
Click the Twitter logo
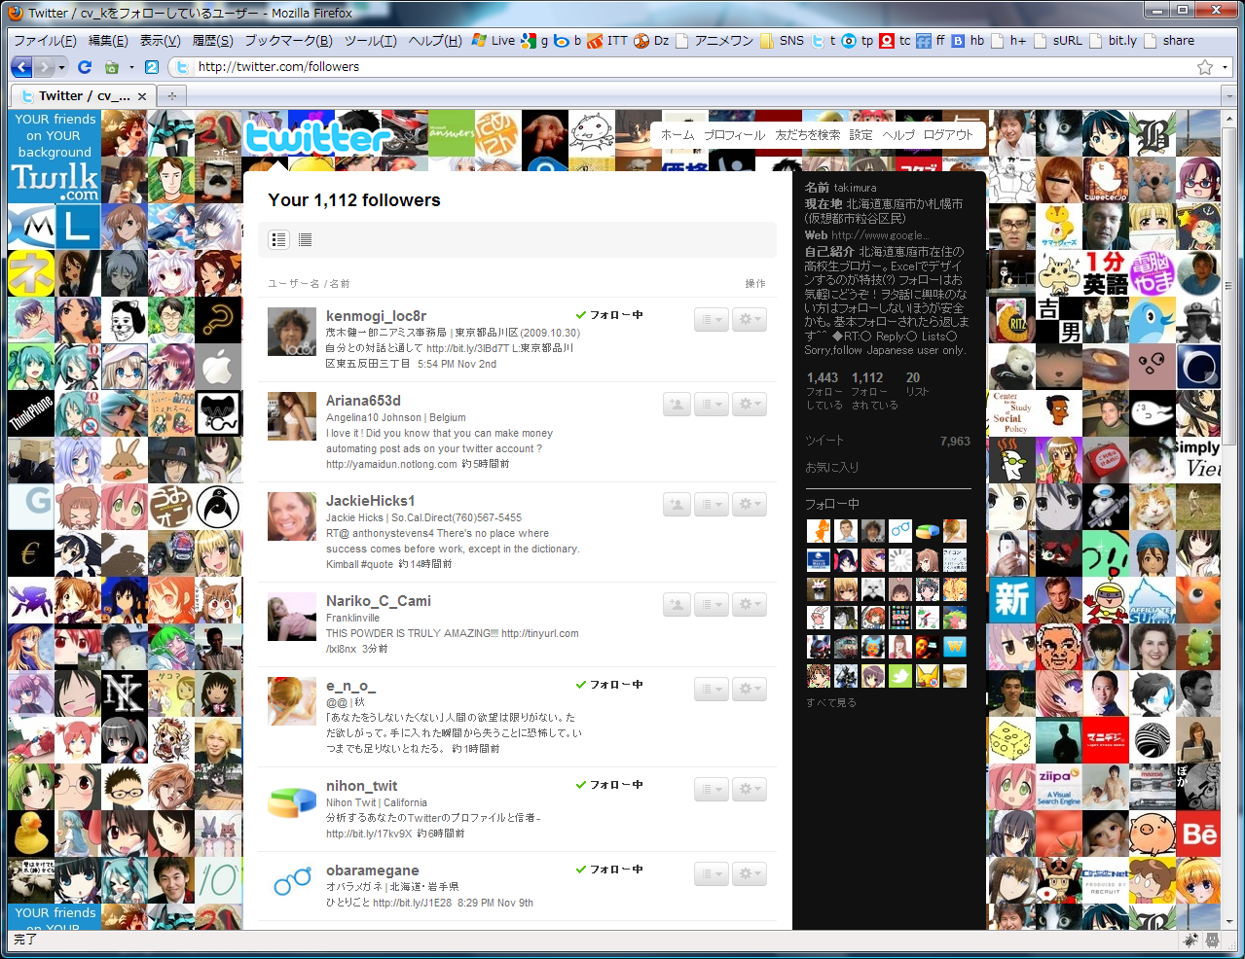(316, 137)
